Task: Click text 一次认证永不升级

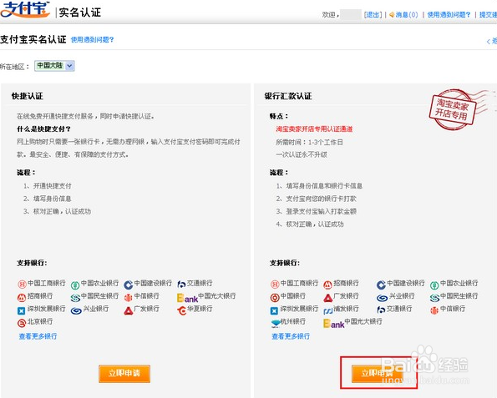Action: pos(302,154)
